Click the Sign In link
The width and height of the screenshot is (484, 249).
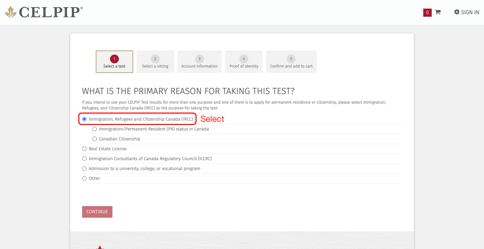pyautogui.click(x=470, y=12)
